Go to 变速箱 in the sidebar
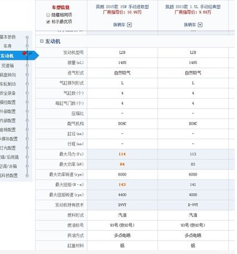The width and height of the screenshot is (237, 254). click(8, 66)
